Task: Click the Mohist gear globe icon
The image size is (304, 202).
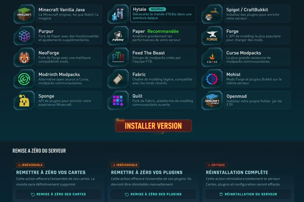Action: 212,79
